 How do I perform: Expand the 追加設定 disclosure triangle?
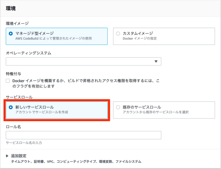click(x=7, y=156)
